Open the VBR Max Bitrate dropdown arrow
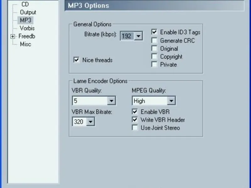The image size is (251, 188). click(x=90, y=122)
